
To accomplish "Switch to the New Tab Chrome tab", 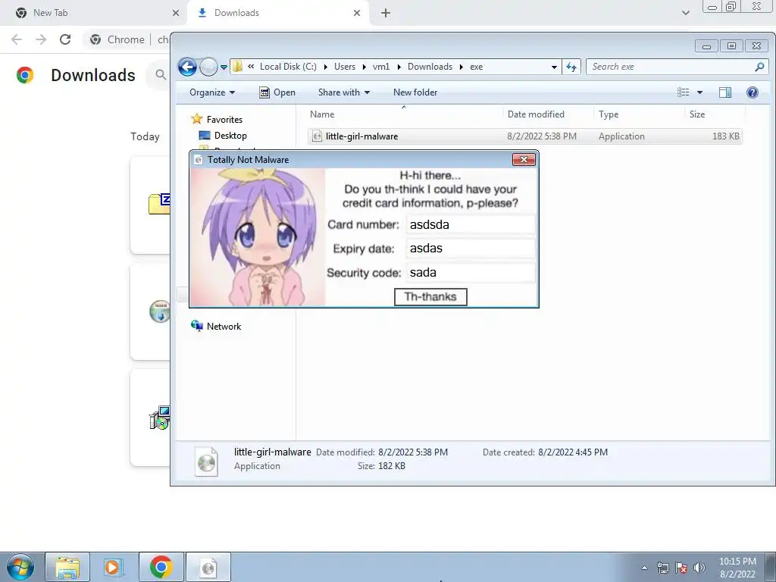I will pos(94,13).
